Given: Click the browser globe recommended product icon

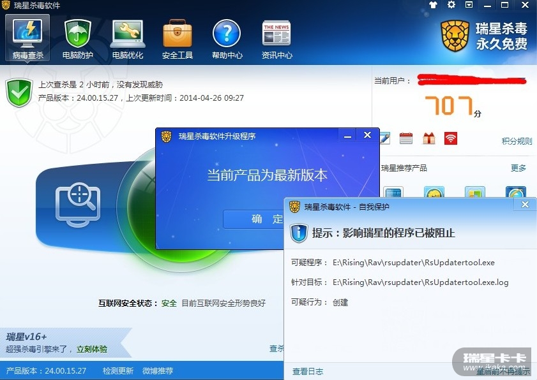Looking at the screenshot, I should point(515,192).
